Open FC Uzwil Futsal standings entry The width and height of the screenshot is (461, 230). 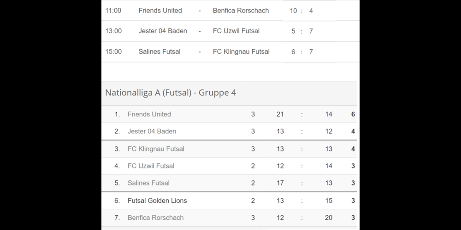[x=151, y=166]
